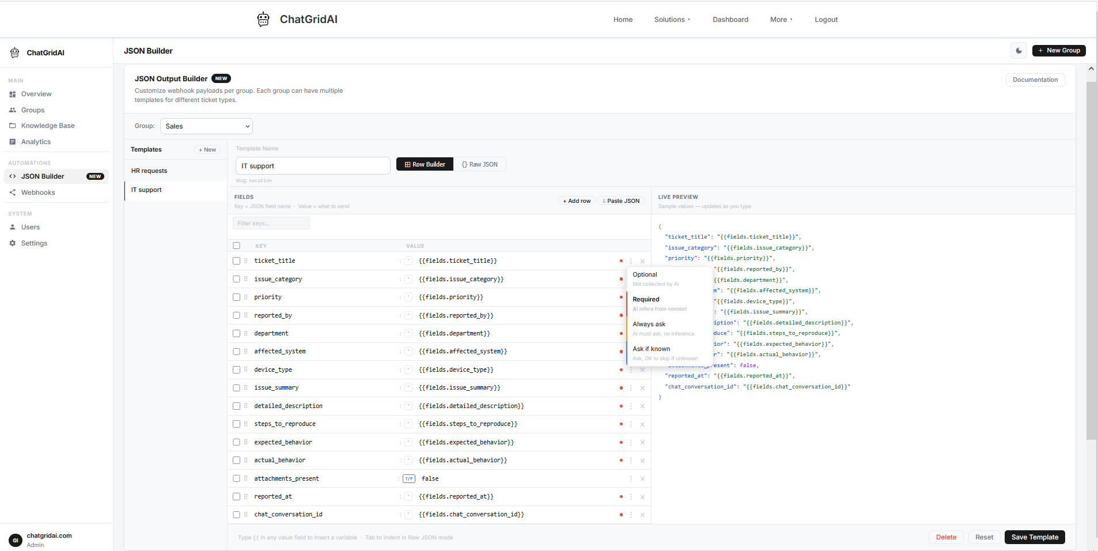Open Webhooks from the sidebar
This screenshot has height=551, width=1098.
coord(38,193)
